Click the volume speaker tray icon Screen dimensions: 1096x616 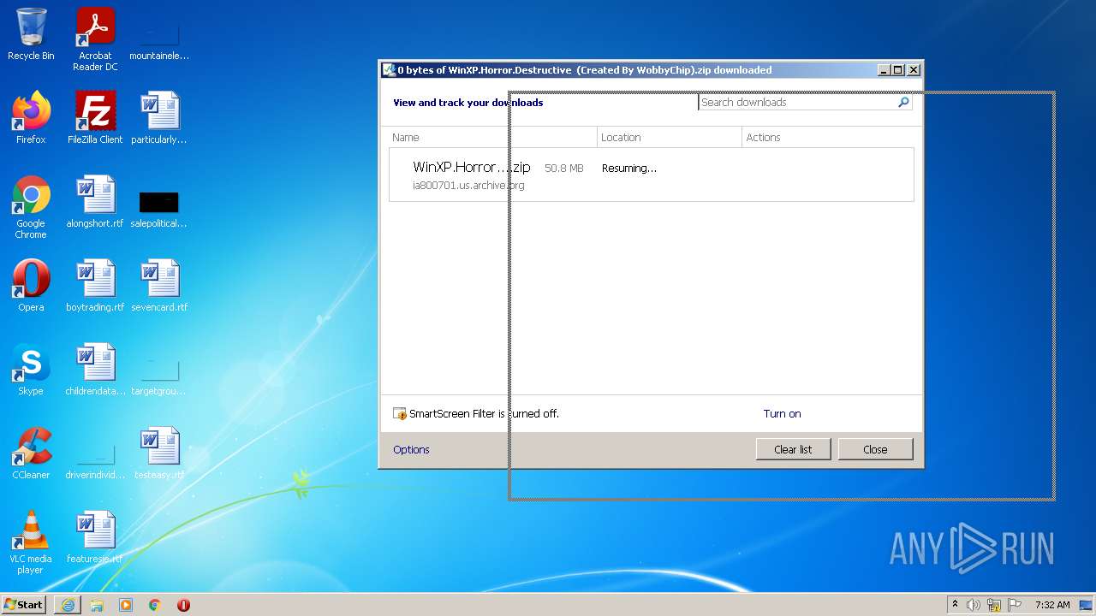point(974,605)
